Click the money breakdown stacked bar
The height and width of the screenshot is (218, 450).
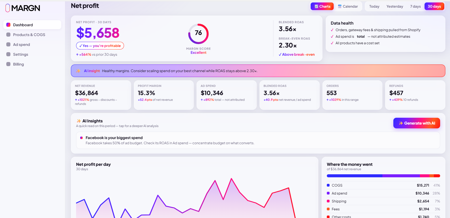click(x=383, y=176)
